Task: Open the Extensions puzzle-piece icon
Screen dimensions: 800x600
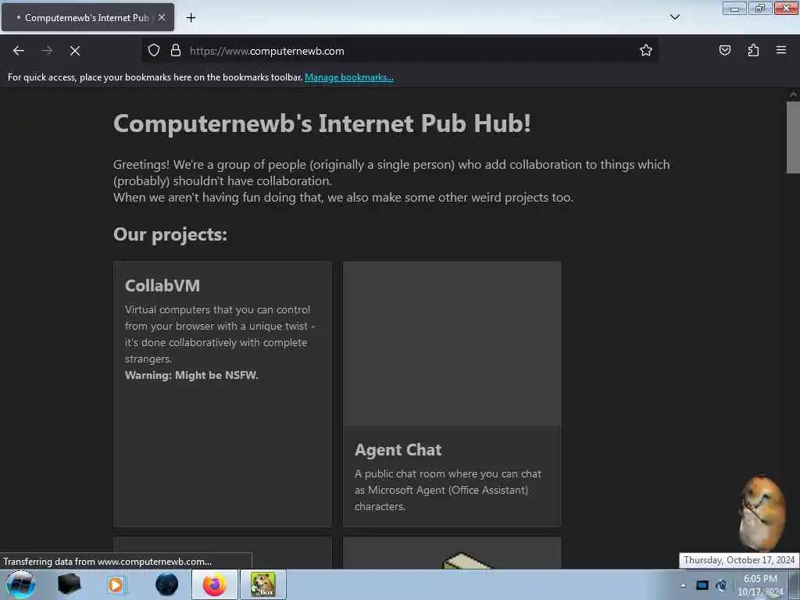Action: pyautogui.click(x=753, y=51)
